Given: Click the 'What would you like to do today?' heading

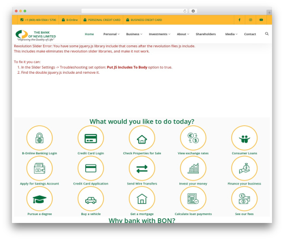Looking at the screenshot, I should [142, 121].
